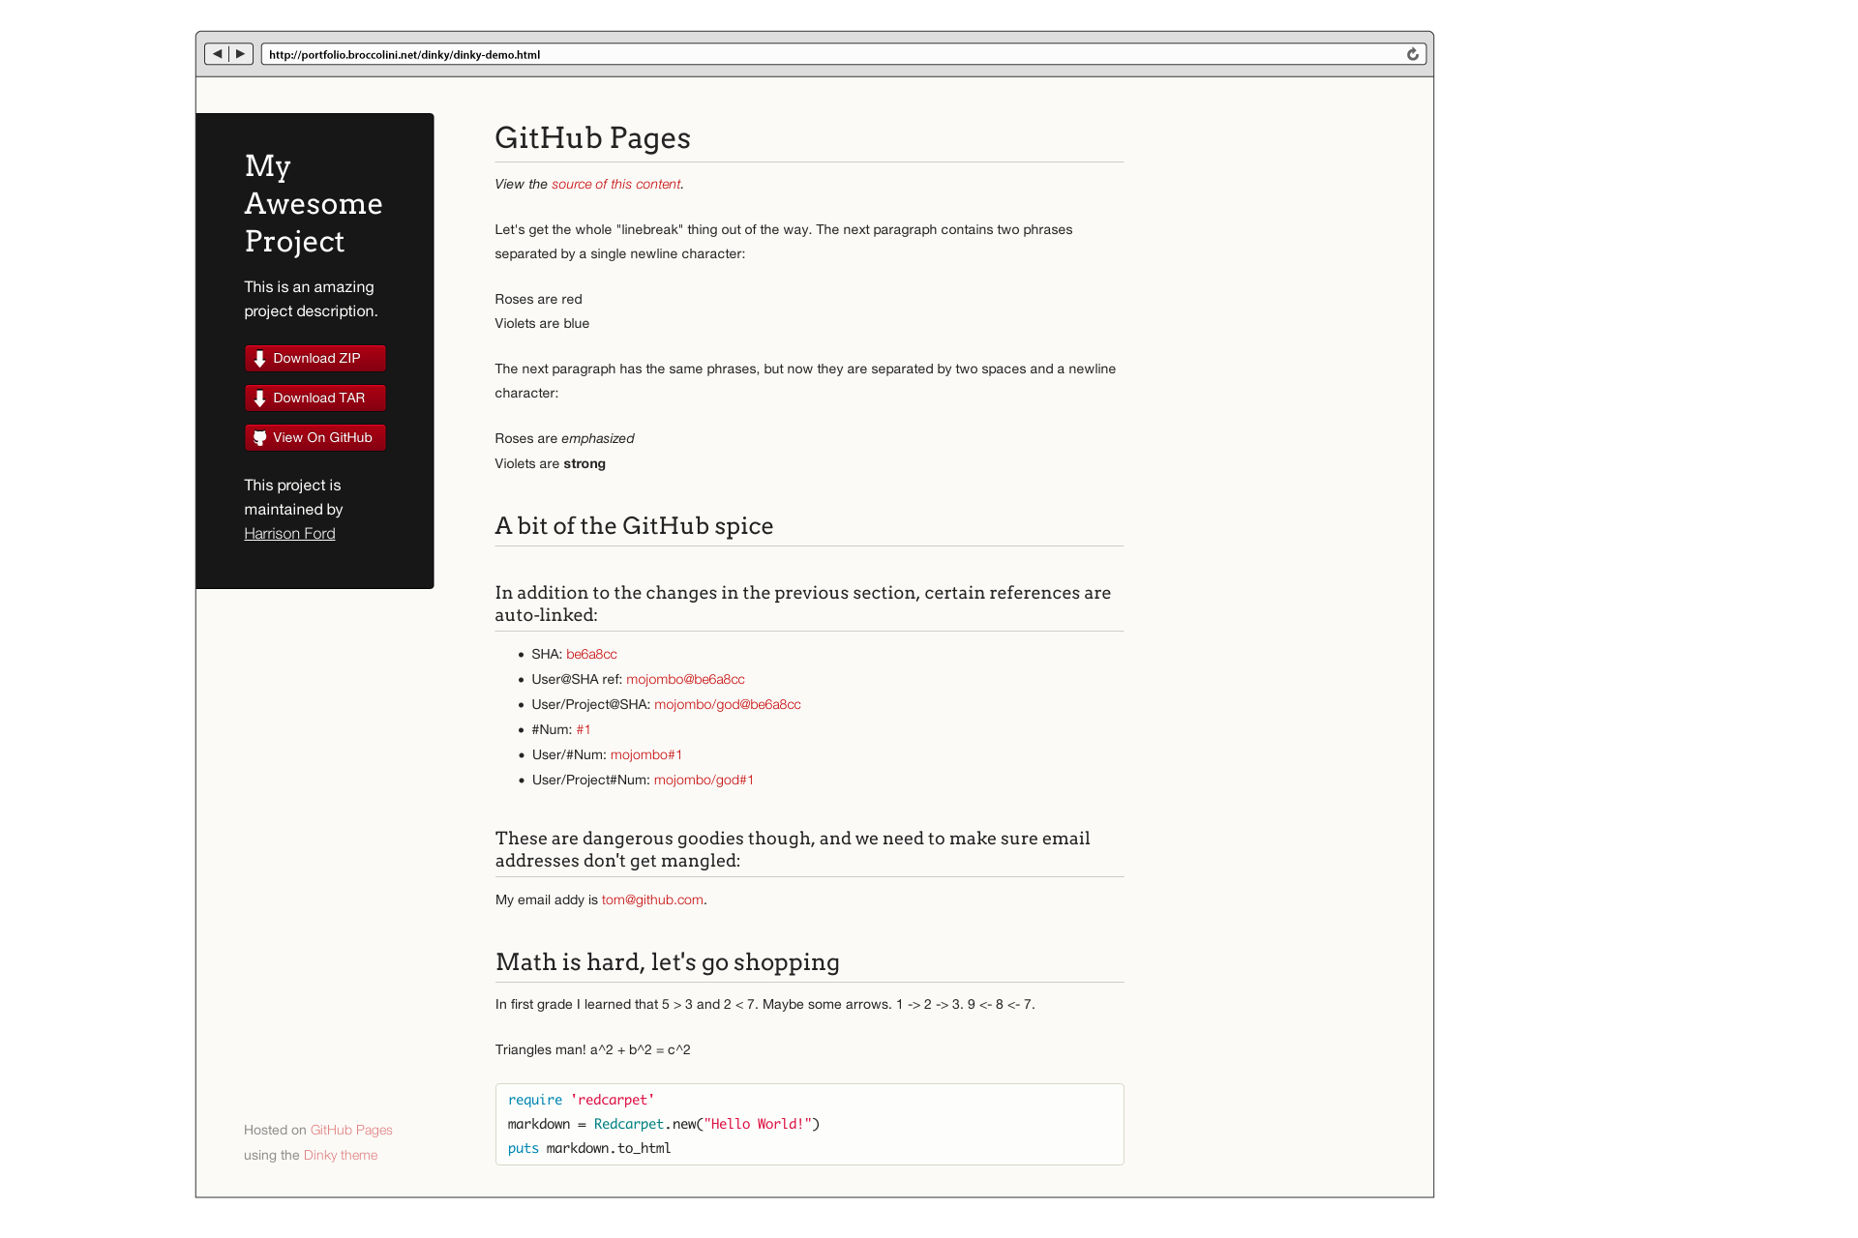
Task: Click the browser forward arrow button
Action: [x=241, y=54]
